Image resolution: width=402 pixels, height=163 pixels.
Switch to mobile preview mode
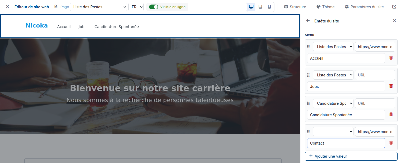pos(269,7)
